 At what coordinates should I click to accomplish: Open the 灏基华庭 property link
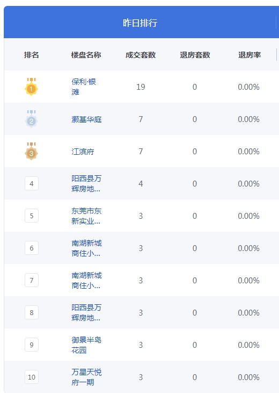click(86, 119)
